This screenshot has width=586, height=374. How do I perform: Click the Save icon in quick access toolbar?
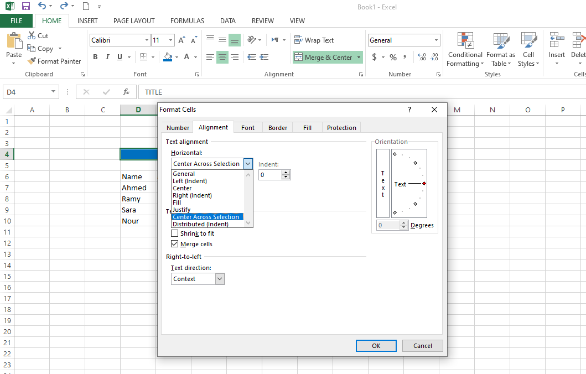pos(25,7)
